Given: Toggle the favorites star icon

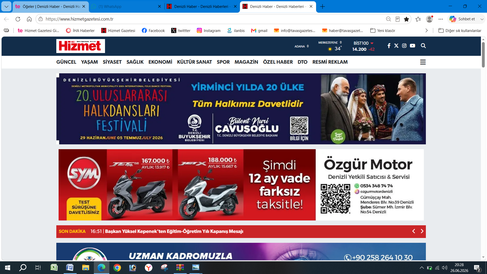Looking at the screenshot, I should [x=406, y=19].
